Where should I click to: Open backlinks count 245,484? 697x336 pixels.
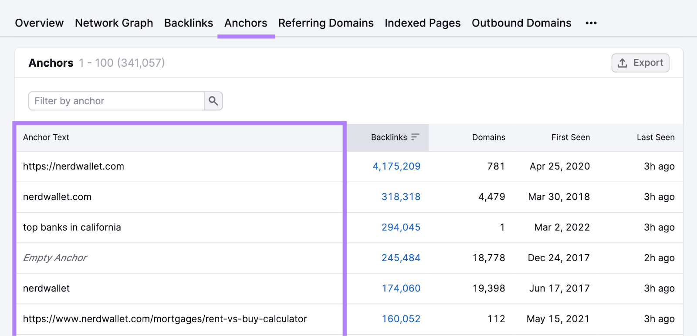click(x=401, y=258)
